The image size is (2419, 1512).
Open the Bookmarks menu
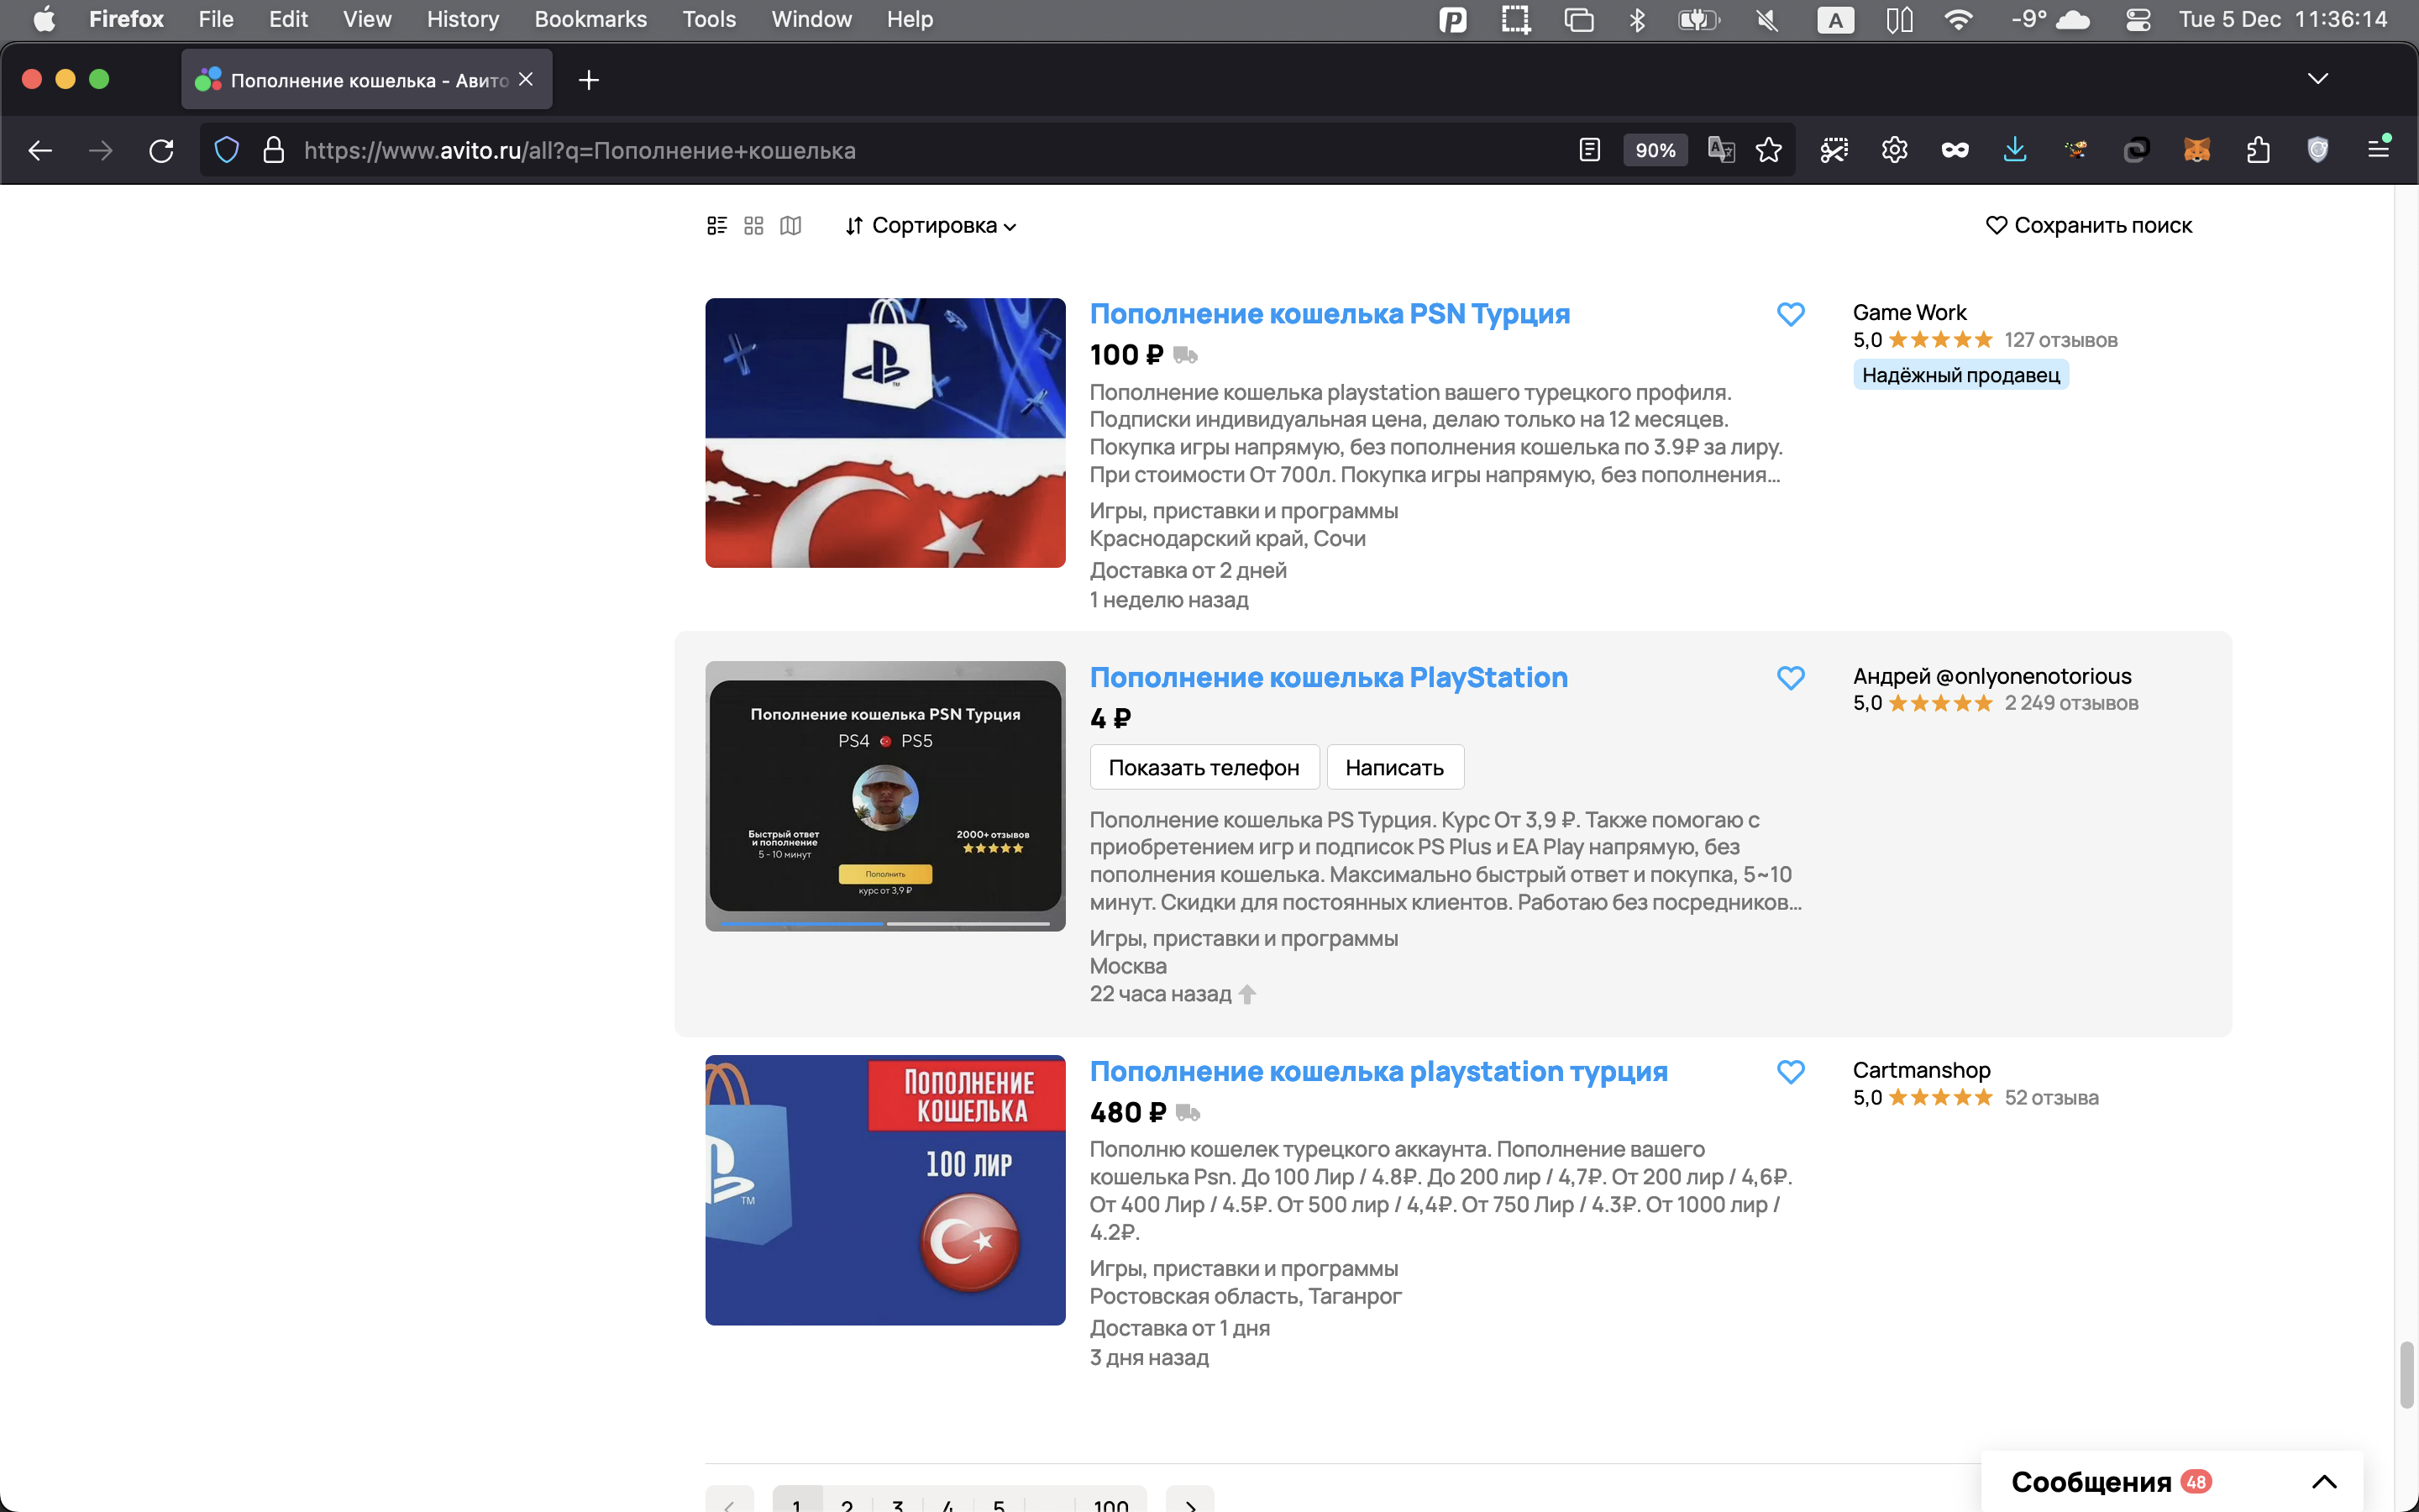click(x=590, y=19)
